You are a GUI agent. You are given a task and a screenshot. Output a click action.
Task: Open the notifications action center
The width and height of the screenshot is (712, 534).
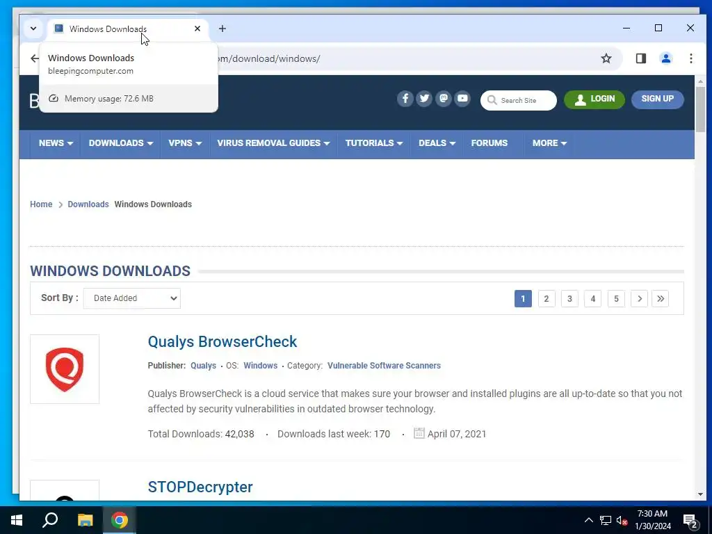point(691,521)
